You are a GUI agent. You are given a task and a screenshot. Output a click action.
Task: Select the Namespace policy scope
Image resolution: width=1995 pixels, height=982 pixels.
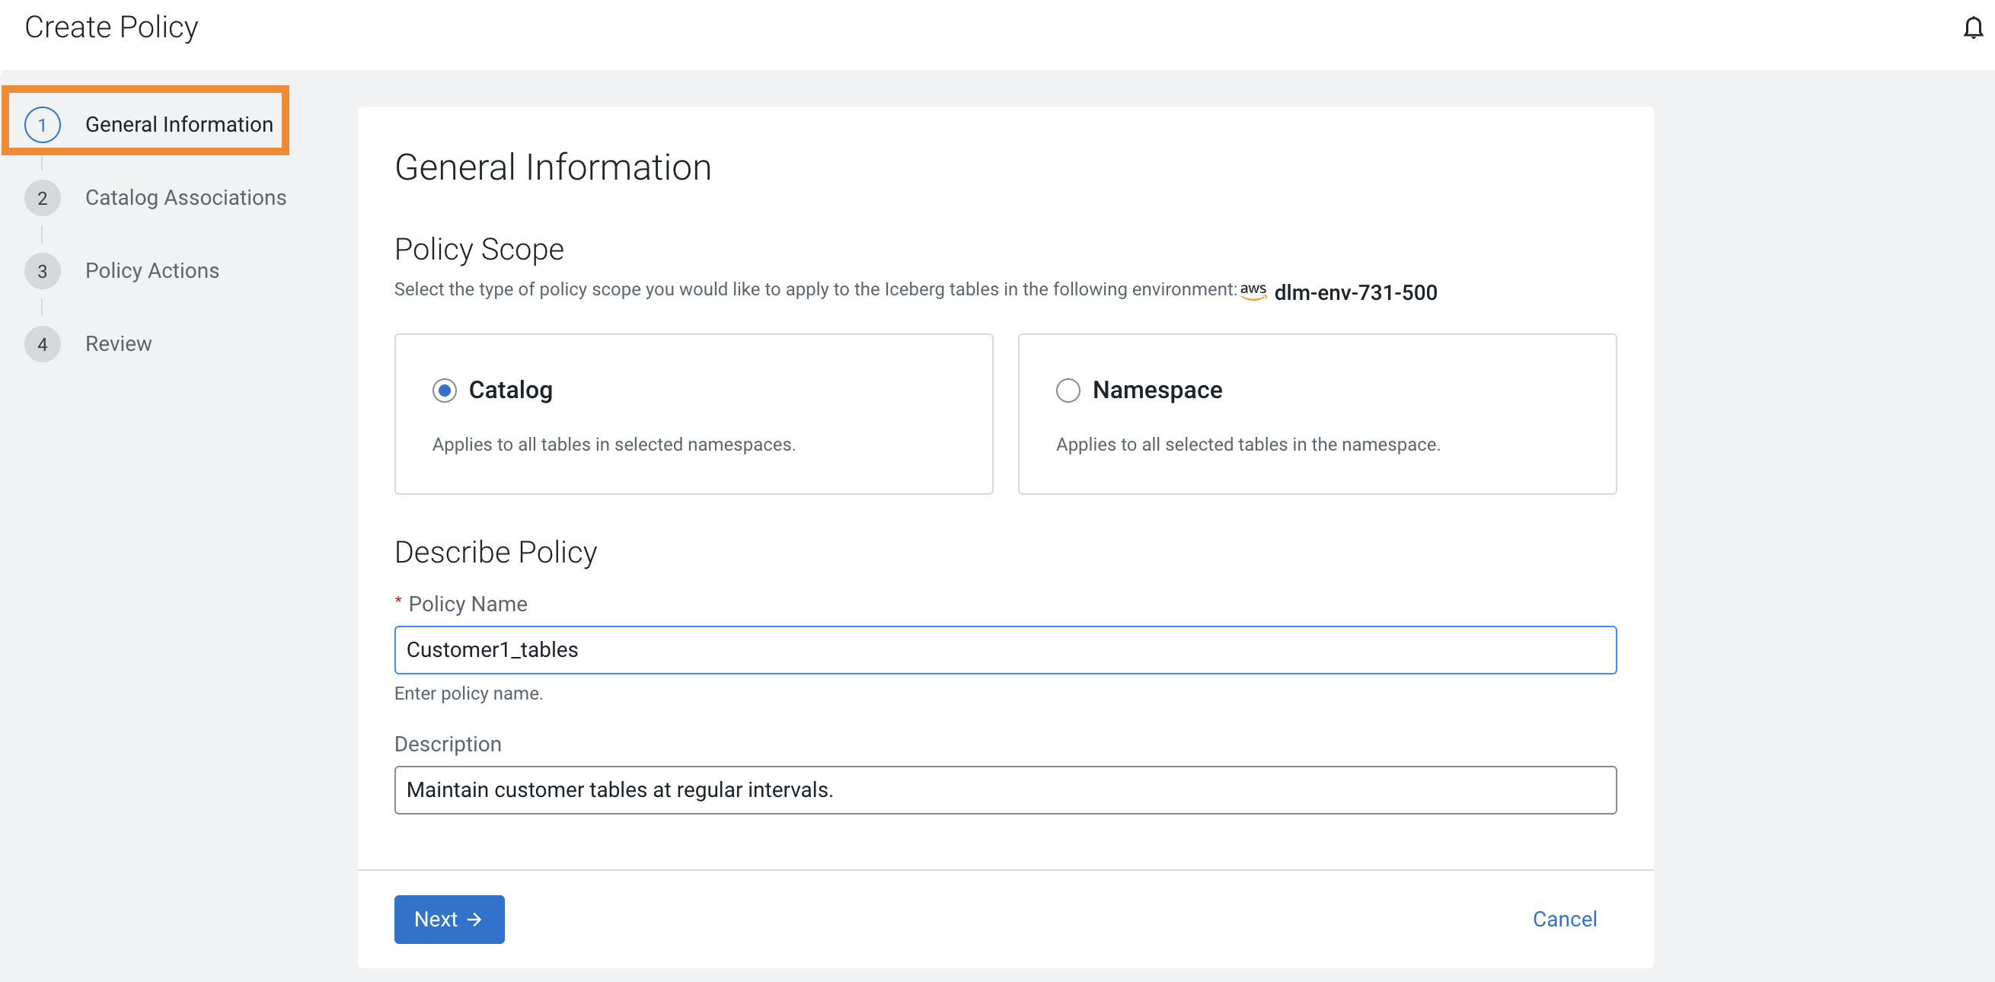tap(1068, 391)
